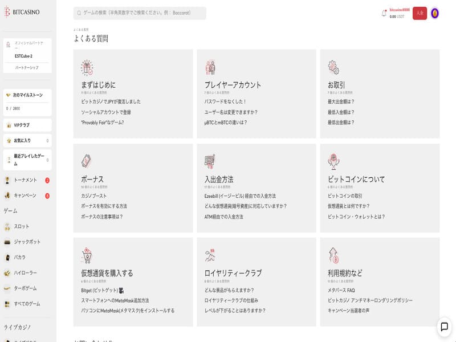456x342 pixels.
Task: Click the Bitcasino logo
Action: click(x=23, y=12)
